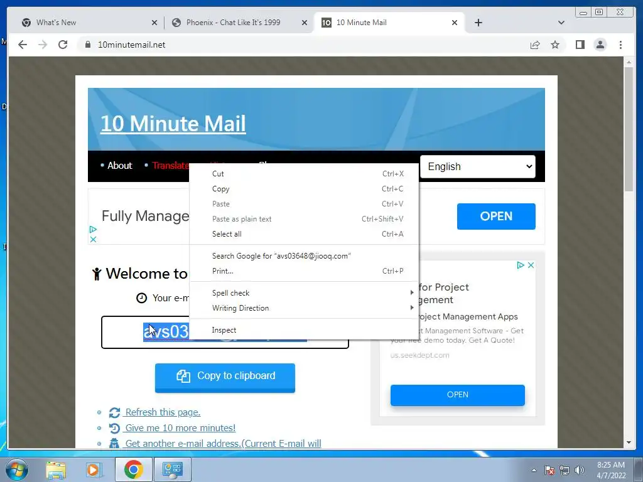Open the 10 Minute Mail header link

click(x=173, y=124)
